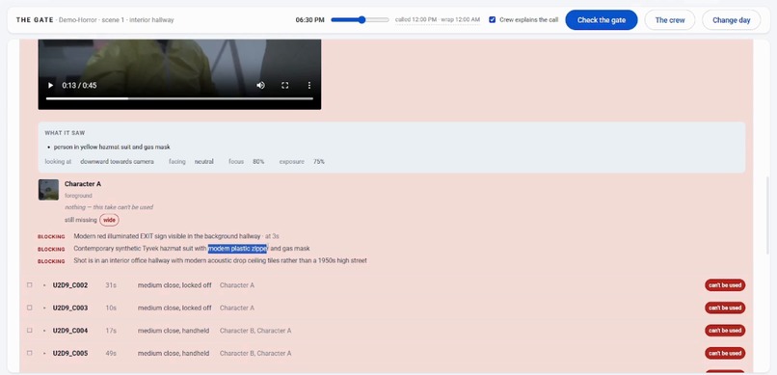Click the blocking note about red EXIT sign
This screenshot has height=375, width=777.
coord(167,236)
